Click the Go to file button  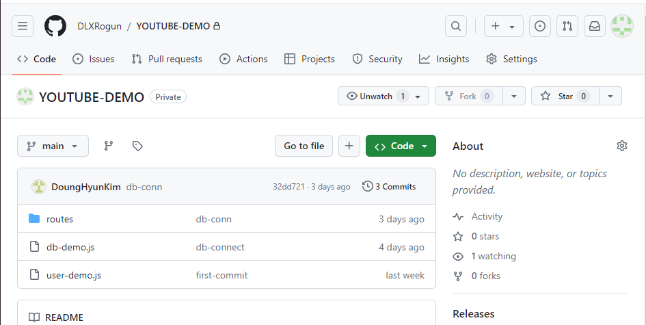pos(304,146)
